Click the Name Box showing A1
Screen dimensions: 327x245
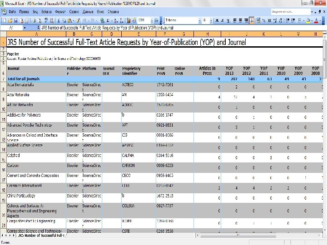(x=11, y=28)
